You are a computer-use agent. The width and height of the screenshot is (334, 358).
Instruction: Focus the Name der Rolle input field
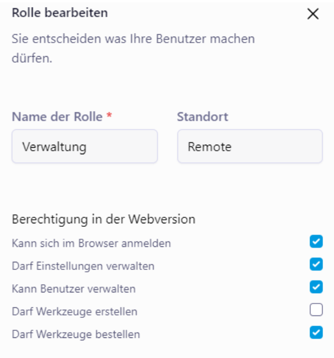(85, 146)
